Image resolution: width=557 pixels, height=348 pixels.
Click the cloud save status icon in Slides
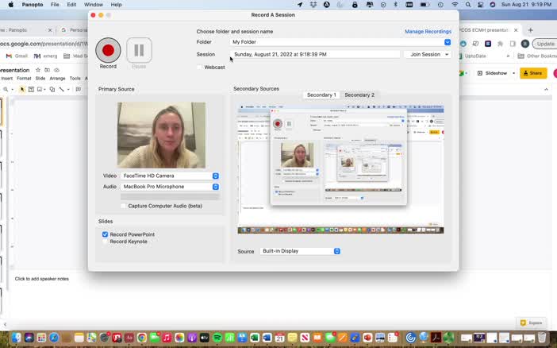pyautogui.click(x=57, y=70)
